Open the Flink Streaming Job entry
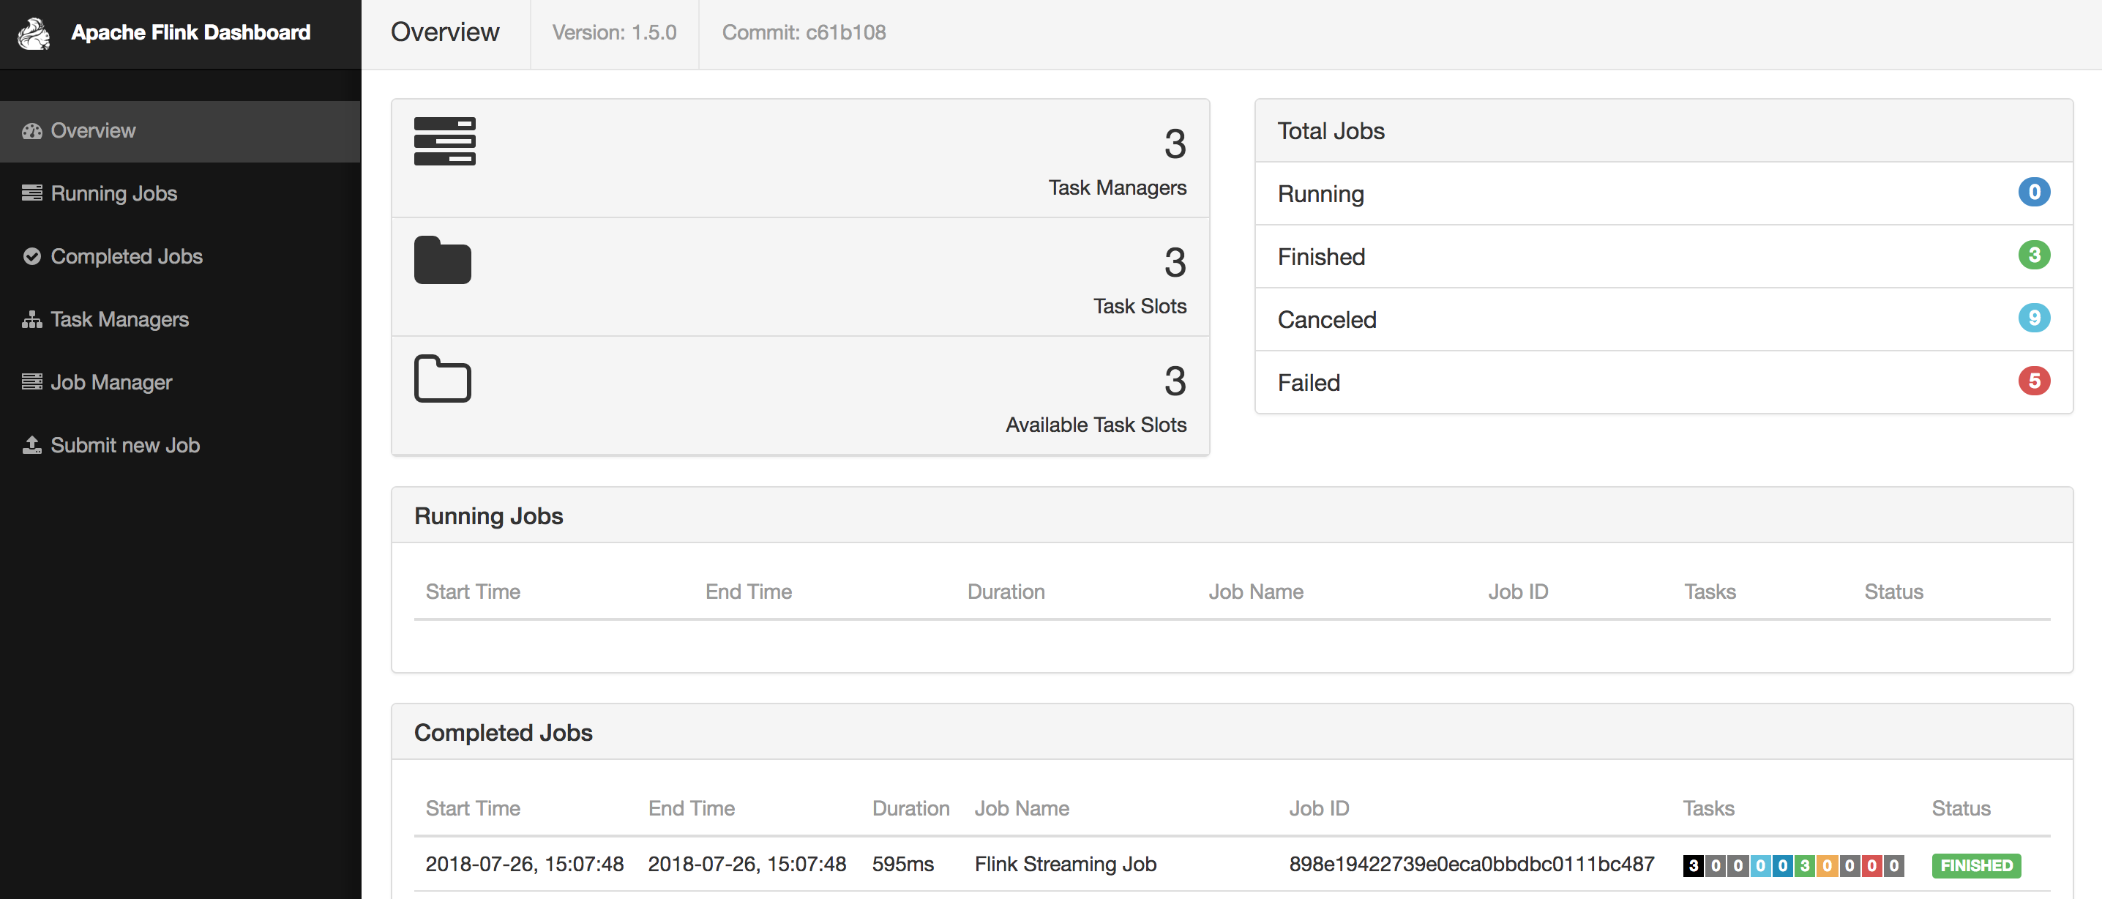The image size is (2102, 899). (1065, 864)
